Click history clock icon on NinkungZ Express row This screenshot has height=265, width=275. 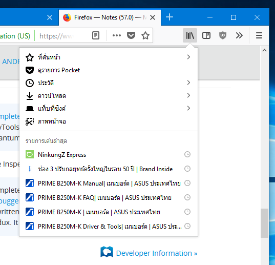click(187, 154)
